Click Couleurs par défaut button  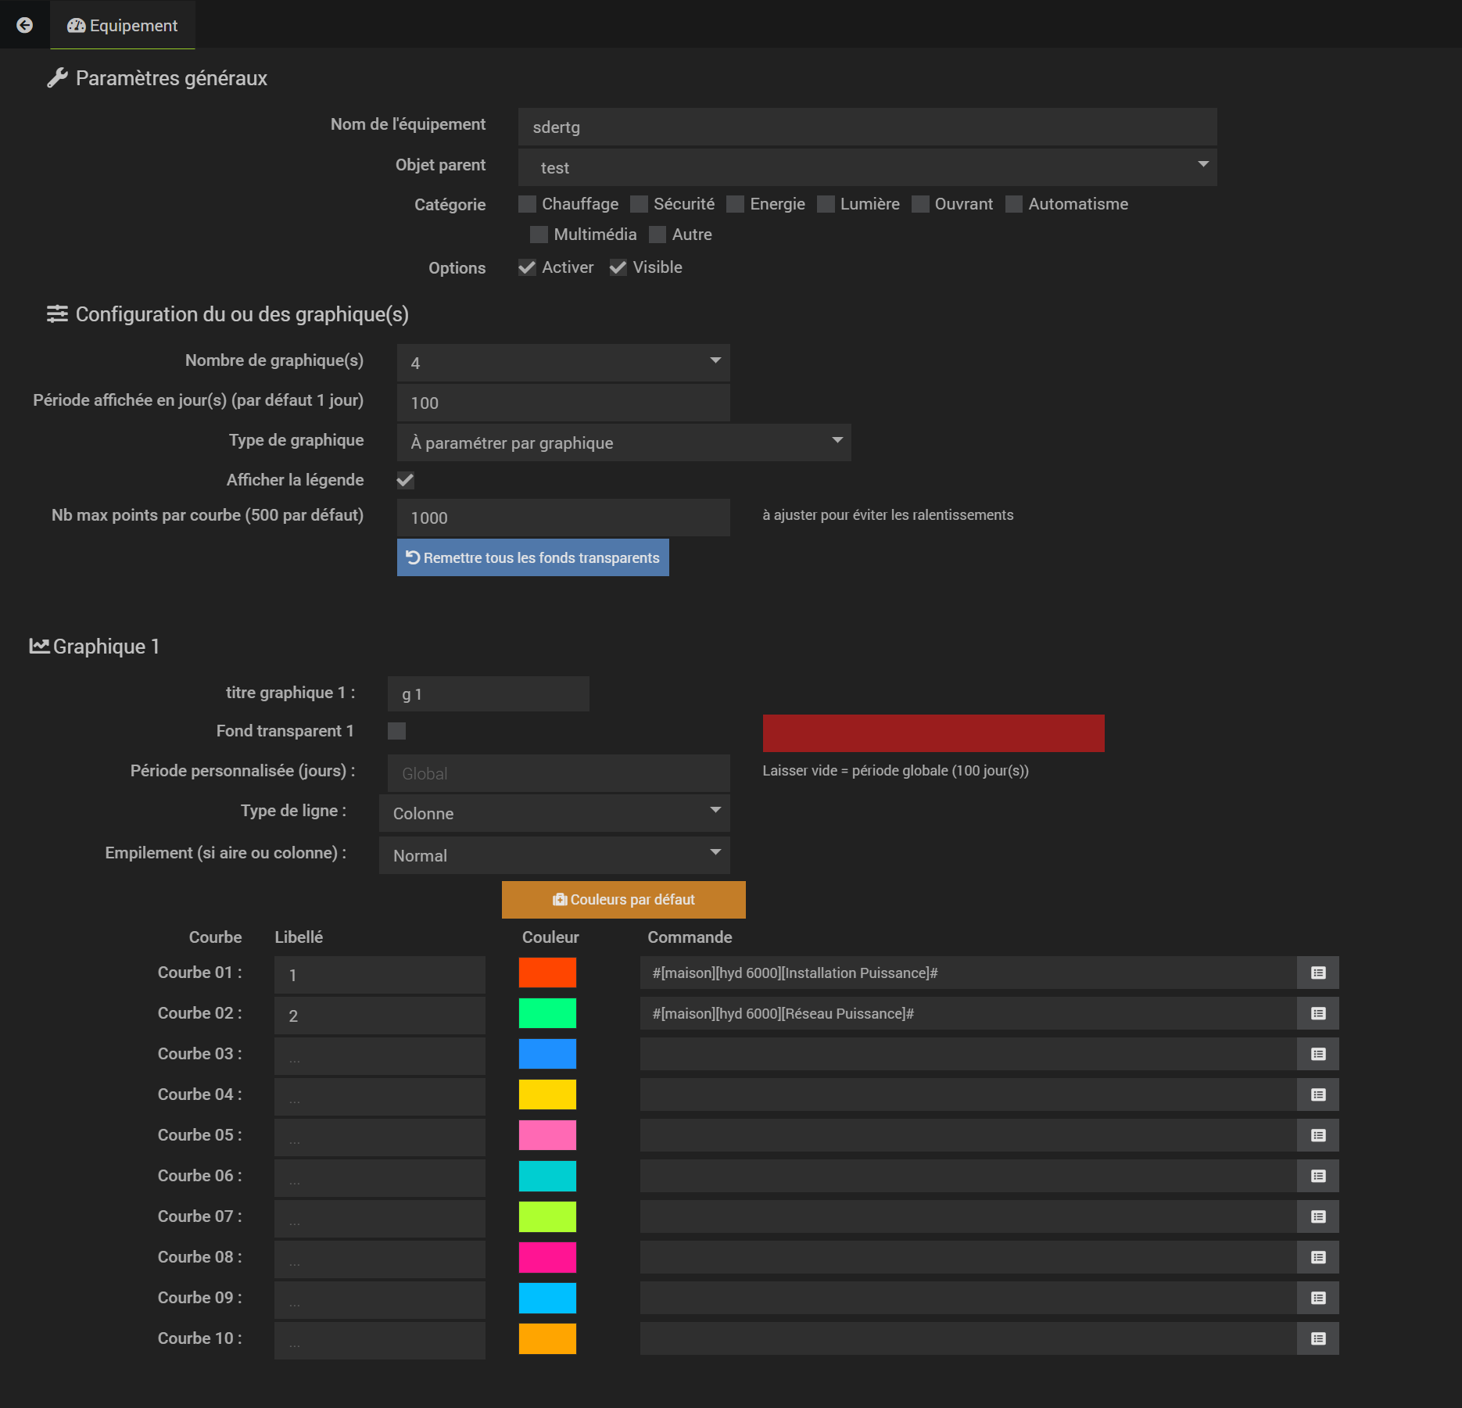pyautogui.click(x=624, y=900)
